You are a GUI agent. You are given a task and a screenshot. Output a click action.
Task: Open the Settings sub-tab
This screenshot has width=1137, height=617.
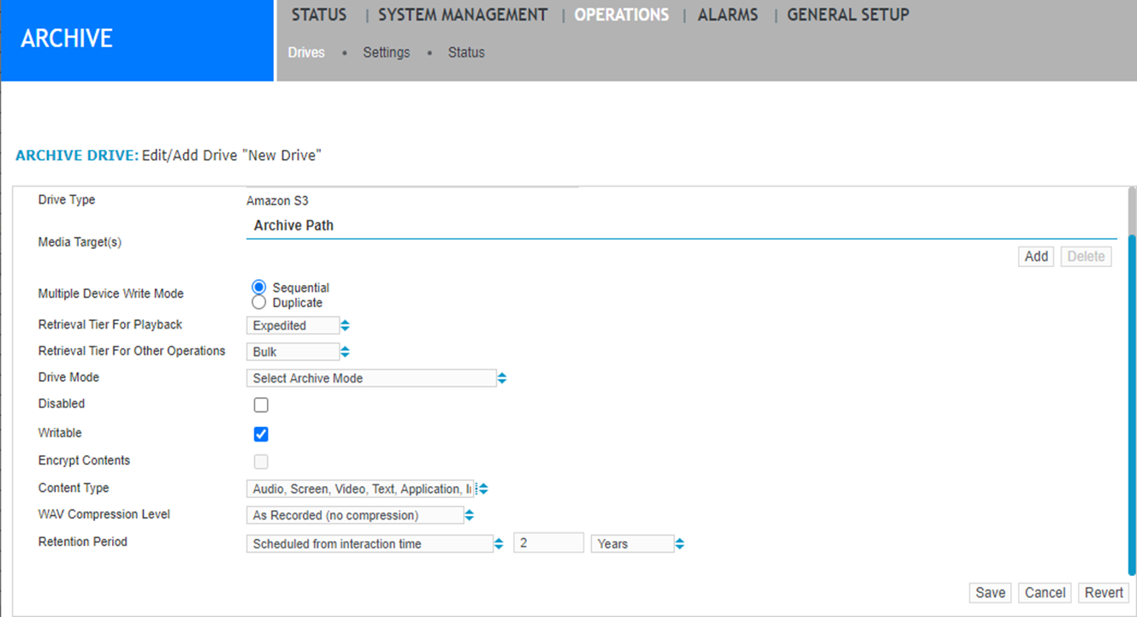386,52
